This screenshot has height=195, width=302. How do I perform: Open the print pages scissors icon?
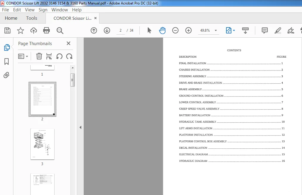[49, 56]
